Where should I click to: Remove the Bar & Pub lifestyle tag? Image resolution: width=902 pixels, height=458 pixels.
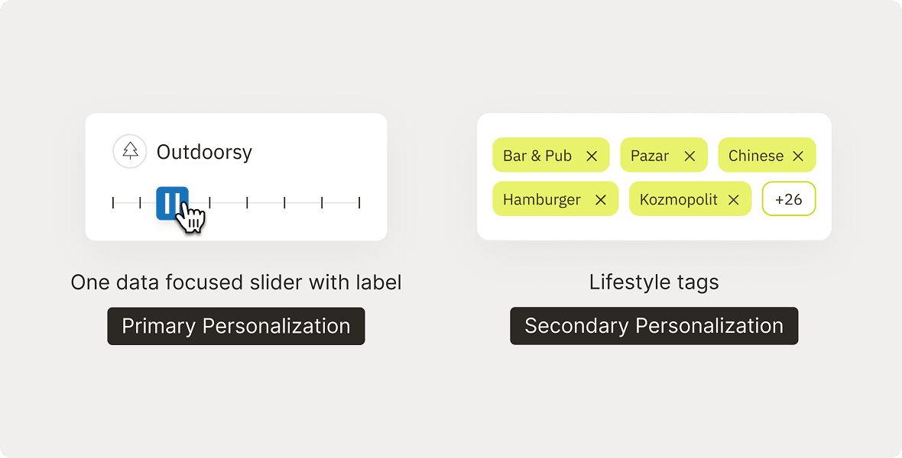550,155
